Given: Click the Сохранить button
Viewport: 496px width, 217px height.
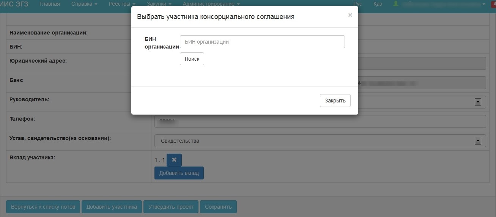Looking at the screenshot, I should tap(218, 207).
